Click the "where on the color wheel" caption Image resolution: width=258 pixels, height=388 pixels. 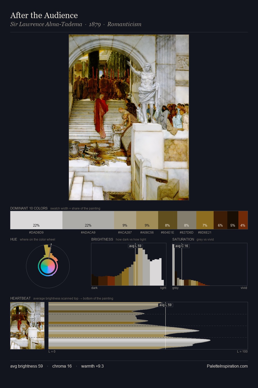pyautogui.click(x=37, y=240)
